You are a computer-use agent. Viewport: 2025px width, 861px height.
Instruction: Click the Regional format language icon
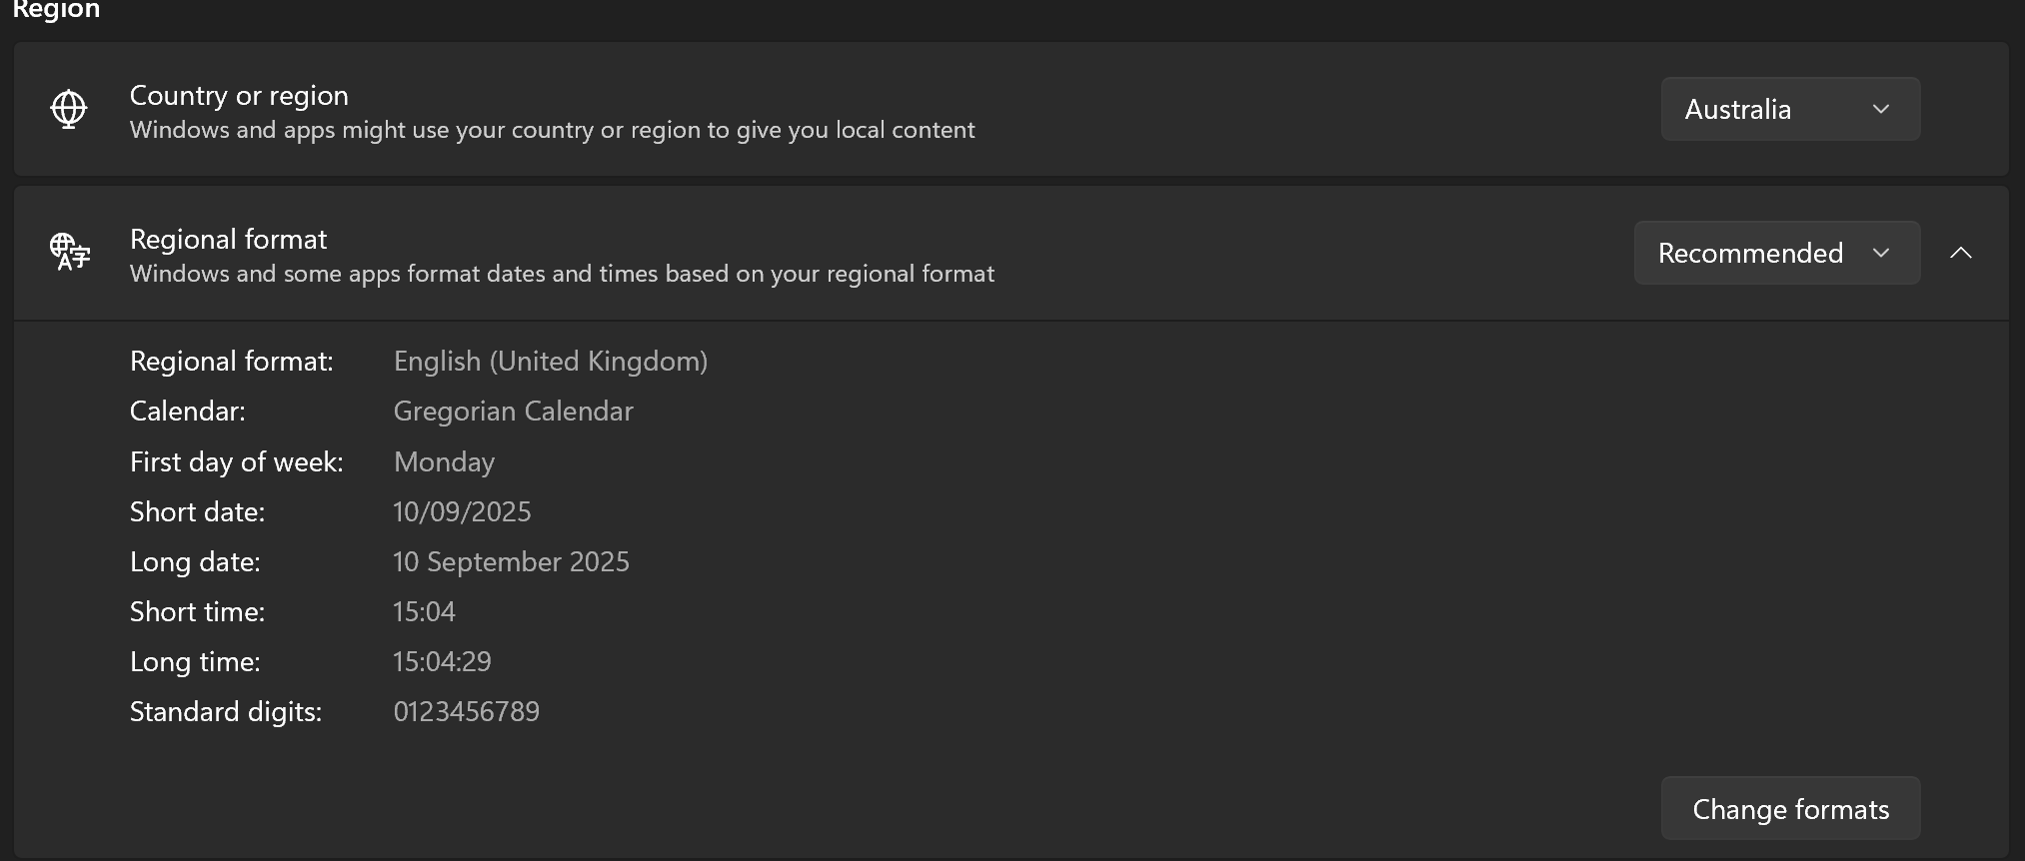(x=70, y=252)
